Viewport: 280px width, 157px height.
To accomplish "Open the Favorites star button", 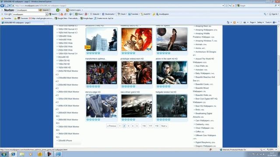I will (6, 18).
